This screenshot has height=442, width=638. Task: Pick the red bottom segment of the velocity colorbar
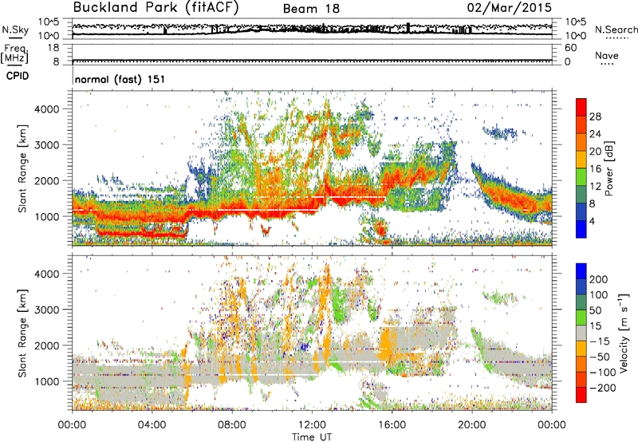(581, 395)
